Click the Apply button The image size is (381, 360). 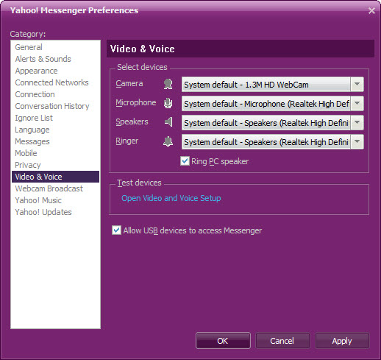click(x=342, y=341)
